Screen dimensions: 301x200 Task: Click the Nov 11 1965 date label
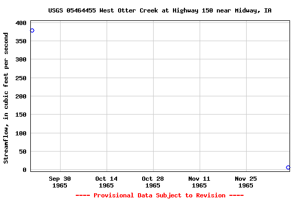tap(199, 182)
